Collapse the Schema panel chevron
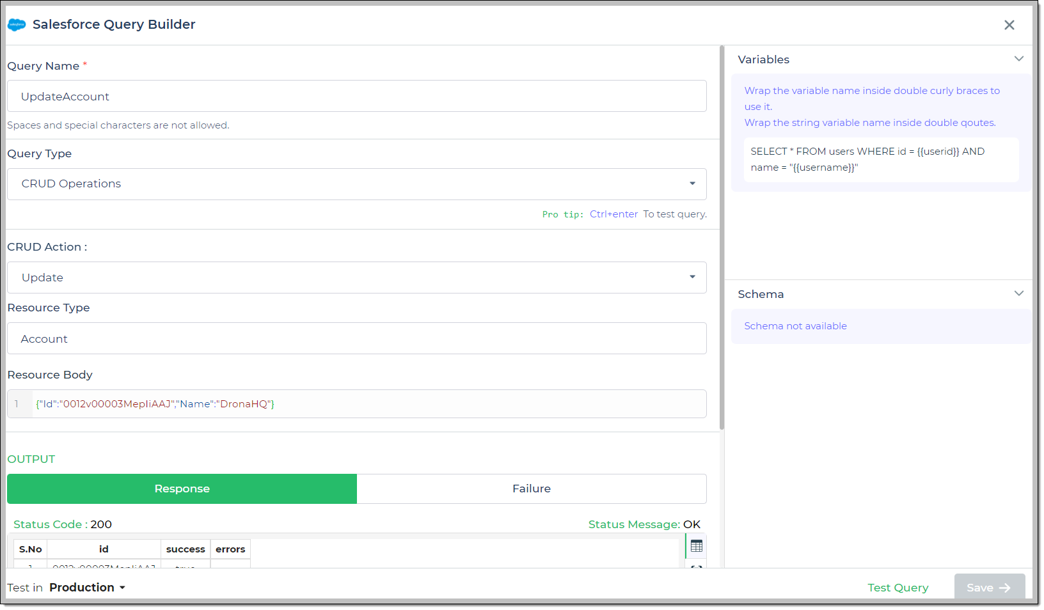Image resolution: width=1044 pixels, height=610 pixels. 1019,293
